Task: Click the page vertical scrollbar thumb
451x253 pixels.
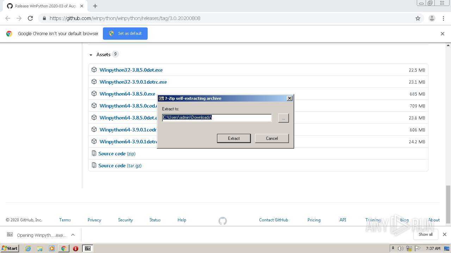Action: pos(448,205)
